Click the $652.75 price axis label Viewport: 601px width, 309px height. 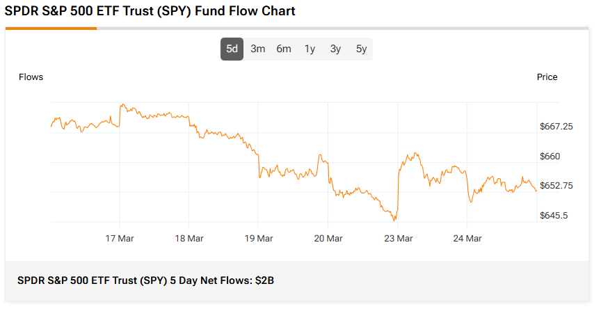coord(556,186)
